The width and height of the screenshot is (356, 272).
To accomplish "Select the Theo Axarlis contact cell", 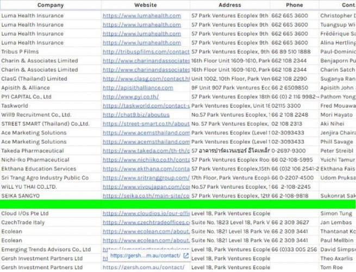I will pos(338,258).
